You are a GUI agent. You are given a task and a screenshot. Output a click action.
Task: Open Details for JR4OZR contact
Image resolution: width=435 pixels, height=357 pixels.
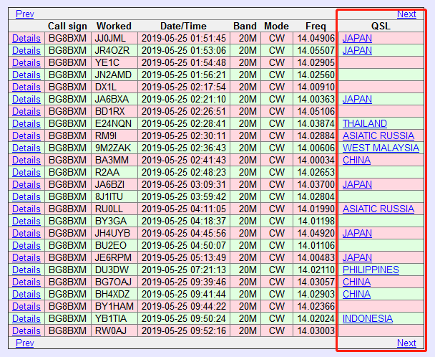26,51
